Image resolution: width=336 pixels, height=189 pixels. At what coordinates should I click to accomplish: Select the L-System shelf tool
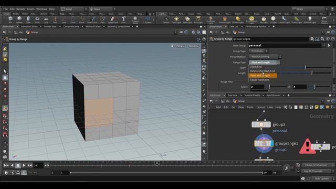click(x=148, y=20)
